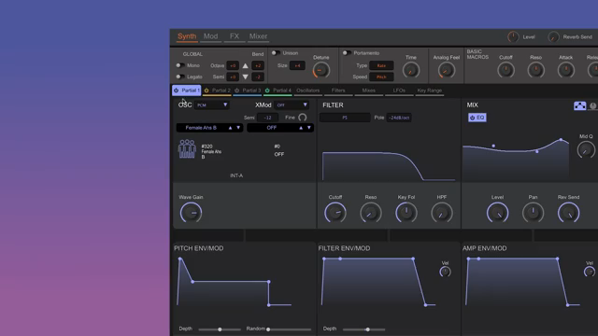Click the Basic Macros Attack knob
The height and width of the screenshot is (336, 598).
click(566, 70)
